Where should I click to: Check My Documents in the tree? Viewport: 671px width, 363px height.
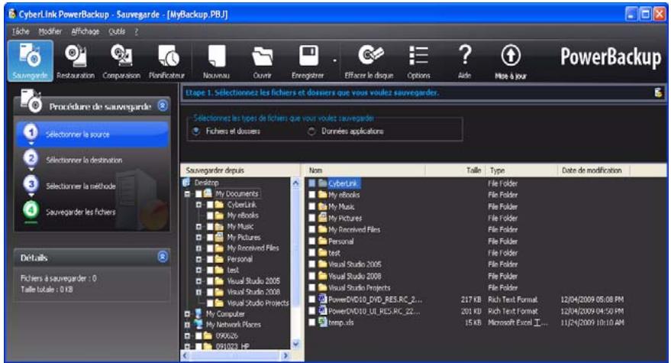click(198, 193)
